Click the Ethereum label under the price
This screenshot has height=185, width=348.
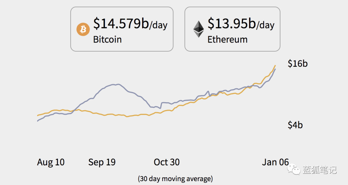pyautogui.click(x=227, y=40)
